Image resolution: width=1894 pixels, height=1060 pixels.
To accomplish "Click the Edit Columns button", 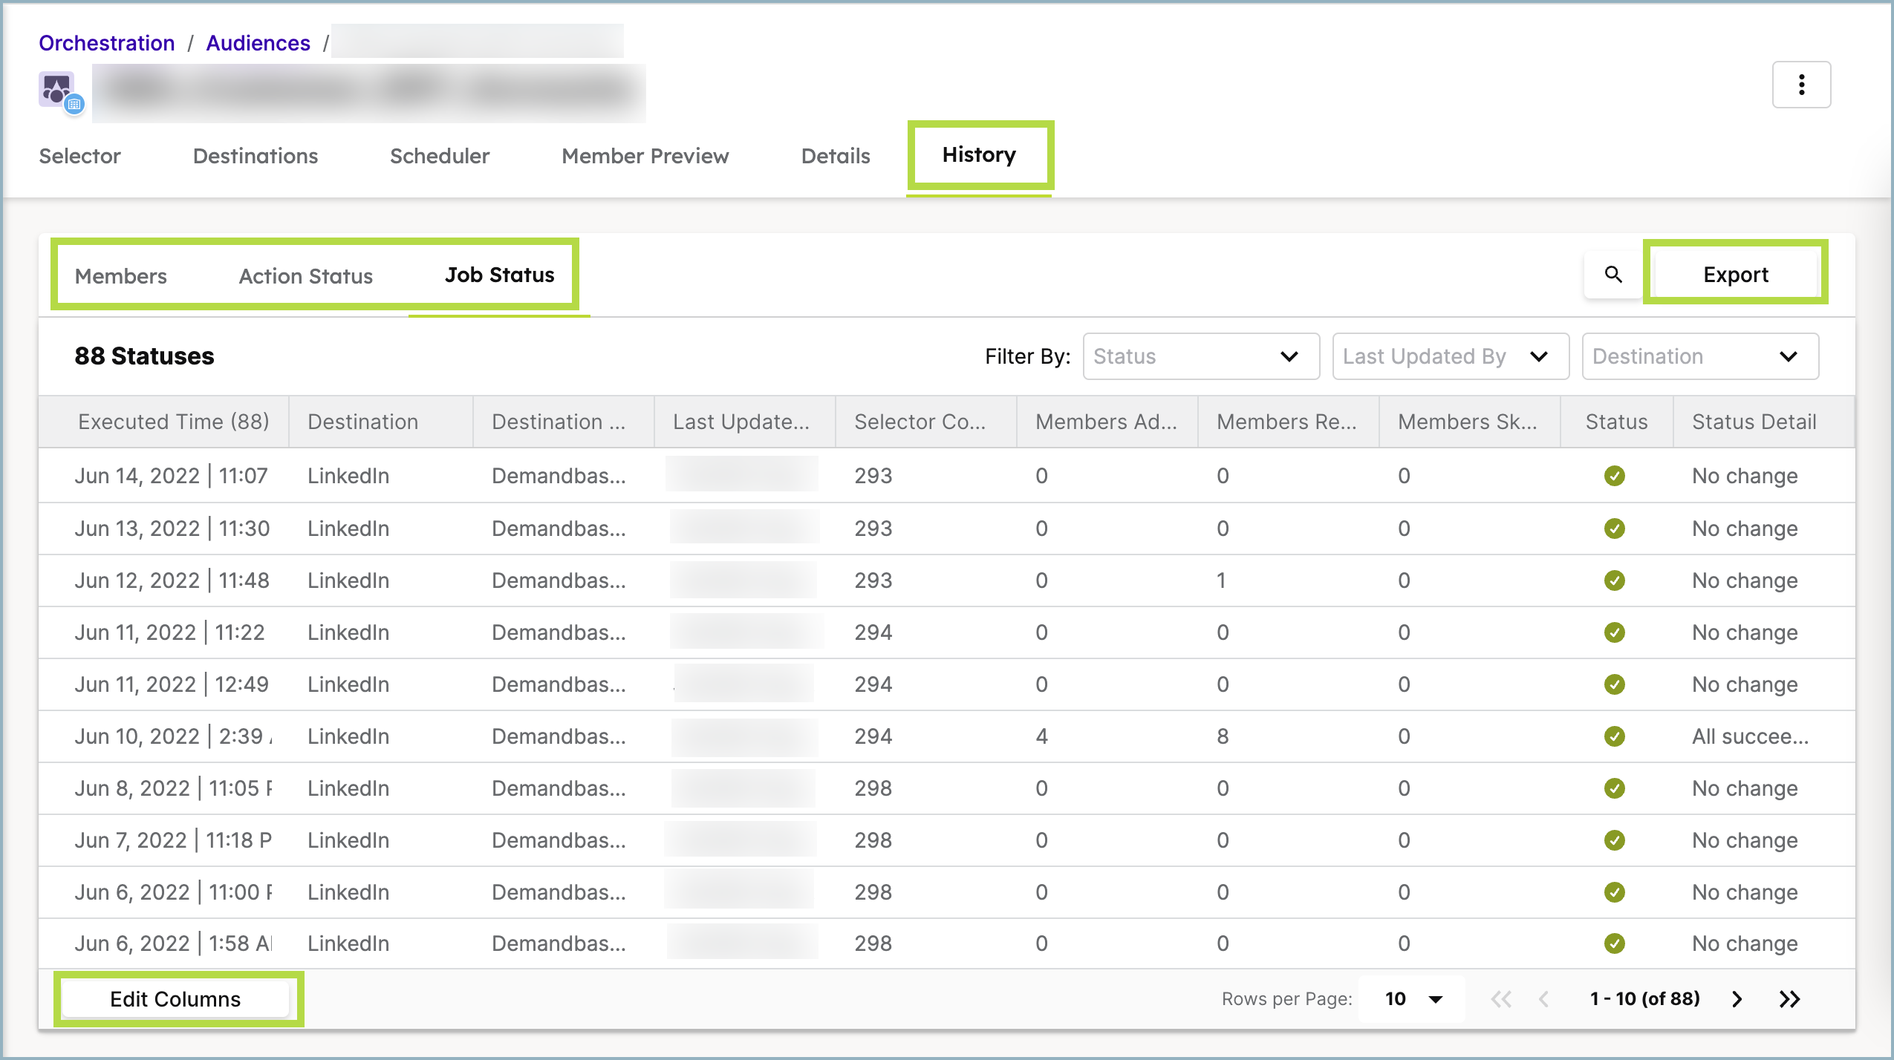I will pyautogui.click(x=175, y=999).
